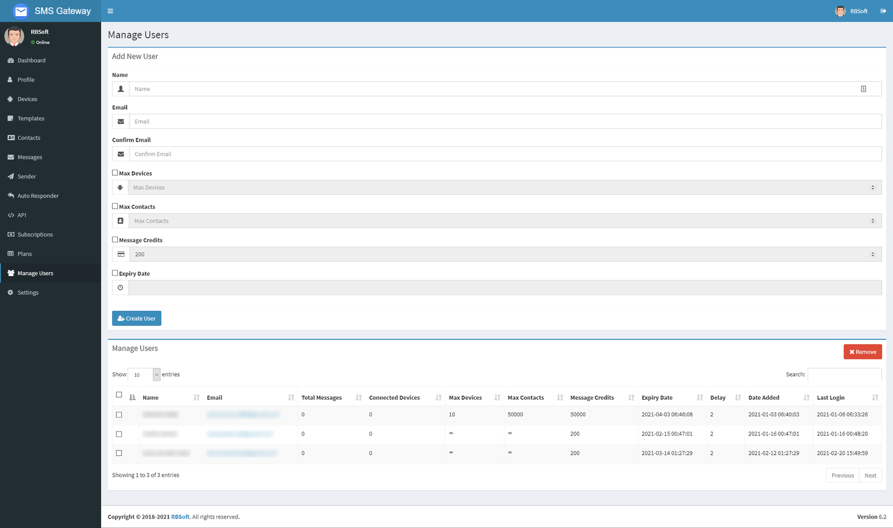The image size is (893, 528).
Task: Click the Sender paper plane icon
Action: (x=11, y=176)
